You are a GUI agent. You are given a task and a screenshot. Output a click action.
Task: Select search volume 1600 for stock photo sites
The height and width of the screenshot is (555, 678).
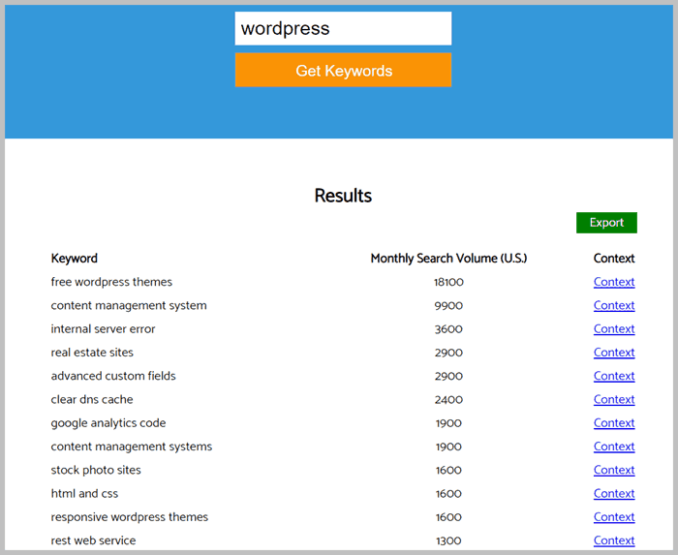(x=448, y=471)
